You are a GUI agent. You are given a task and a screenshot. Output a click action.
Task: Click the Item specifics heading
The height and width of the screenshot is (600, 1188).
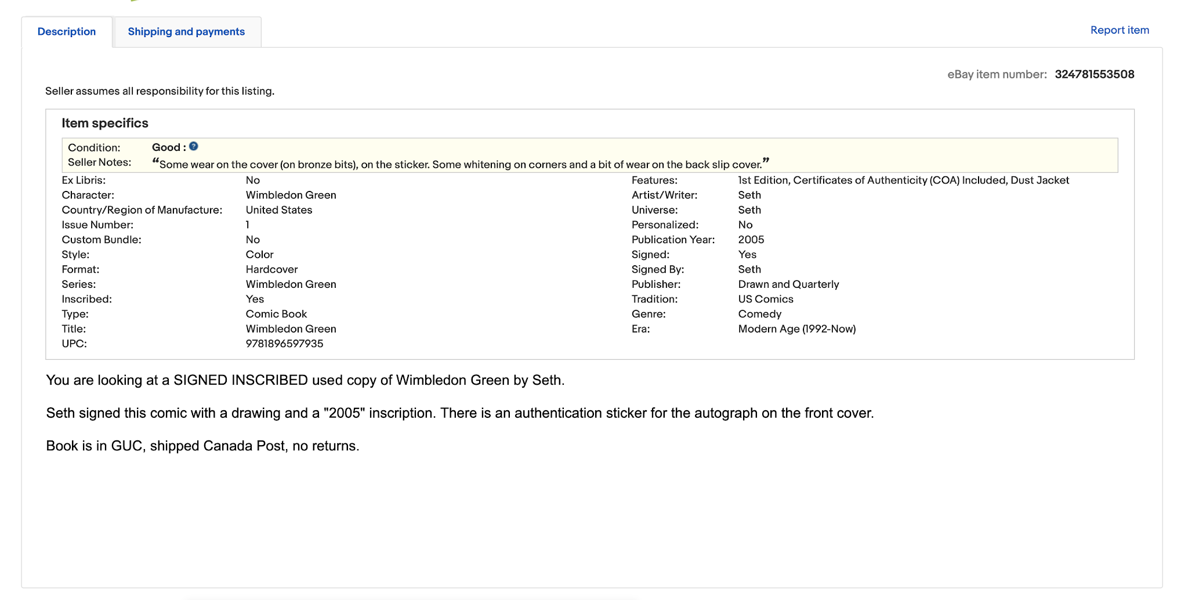pos(105,123)
